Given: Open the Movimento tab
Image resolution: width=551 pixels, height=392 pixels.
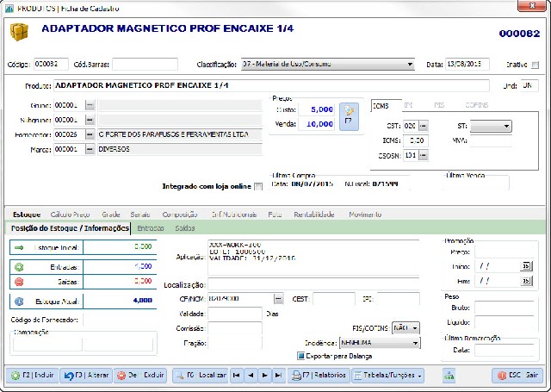Looking at the screenshot, I should pyautogui.click(x=365, y=215).
